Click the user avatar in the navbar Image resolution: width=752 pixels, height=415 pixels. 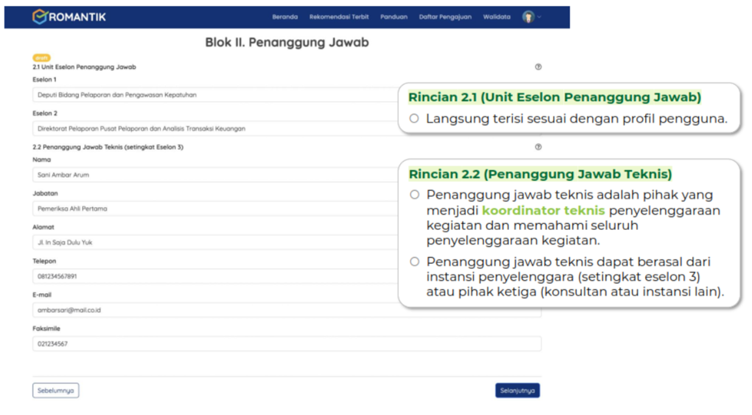point(528,17)
